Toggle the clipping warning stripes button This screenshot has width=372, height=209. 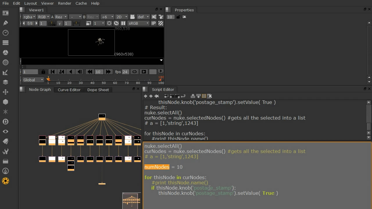[x=160, y=23]
